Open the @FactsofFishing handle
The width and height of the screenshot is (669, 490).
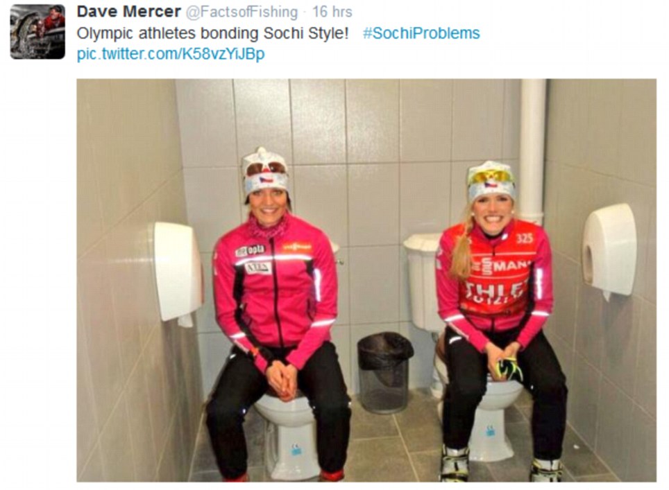pos(242,12)
